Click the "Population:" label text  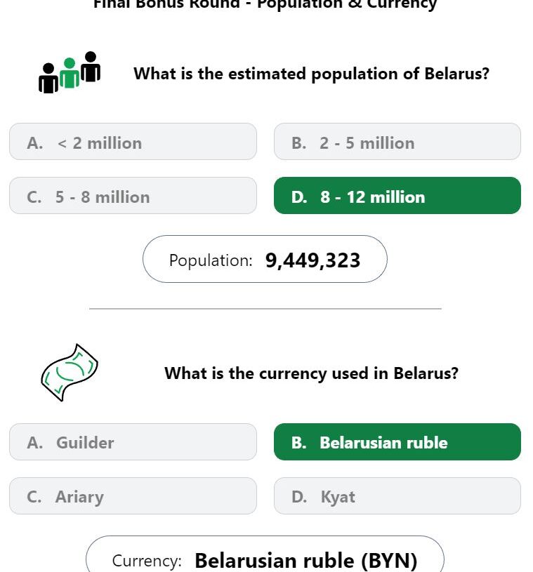pyautogui.click(x=211, y=261)
